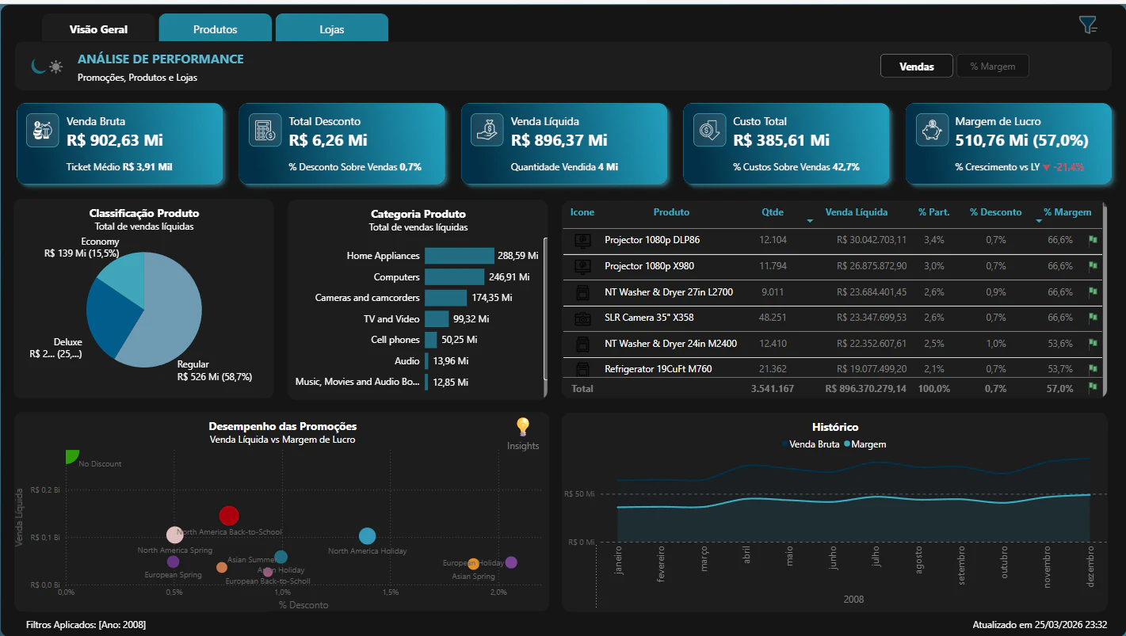Switch to the Lojas tab
Image resolution: width=1126 pixels, height=636 pixels.
point(332,29)
